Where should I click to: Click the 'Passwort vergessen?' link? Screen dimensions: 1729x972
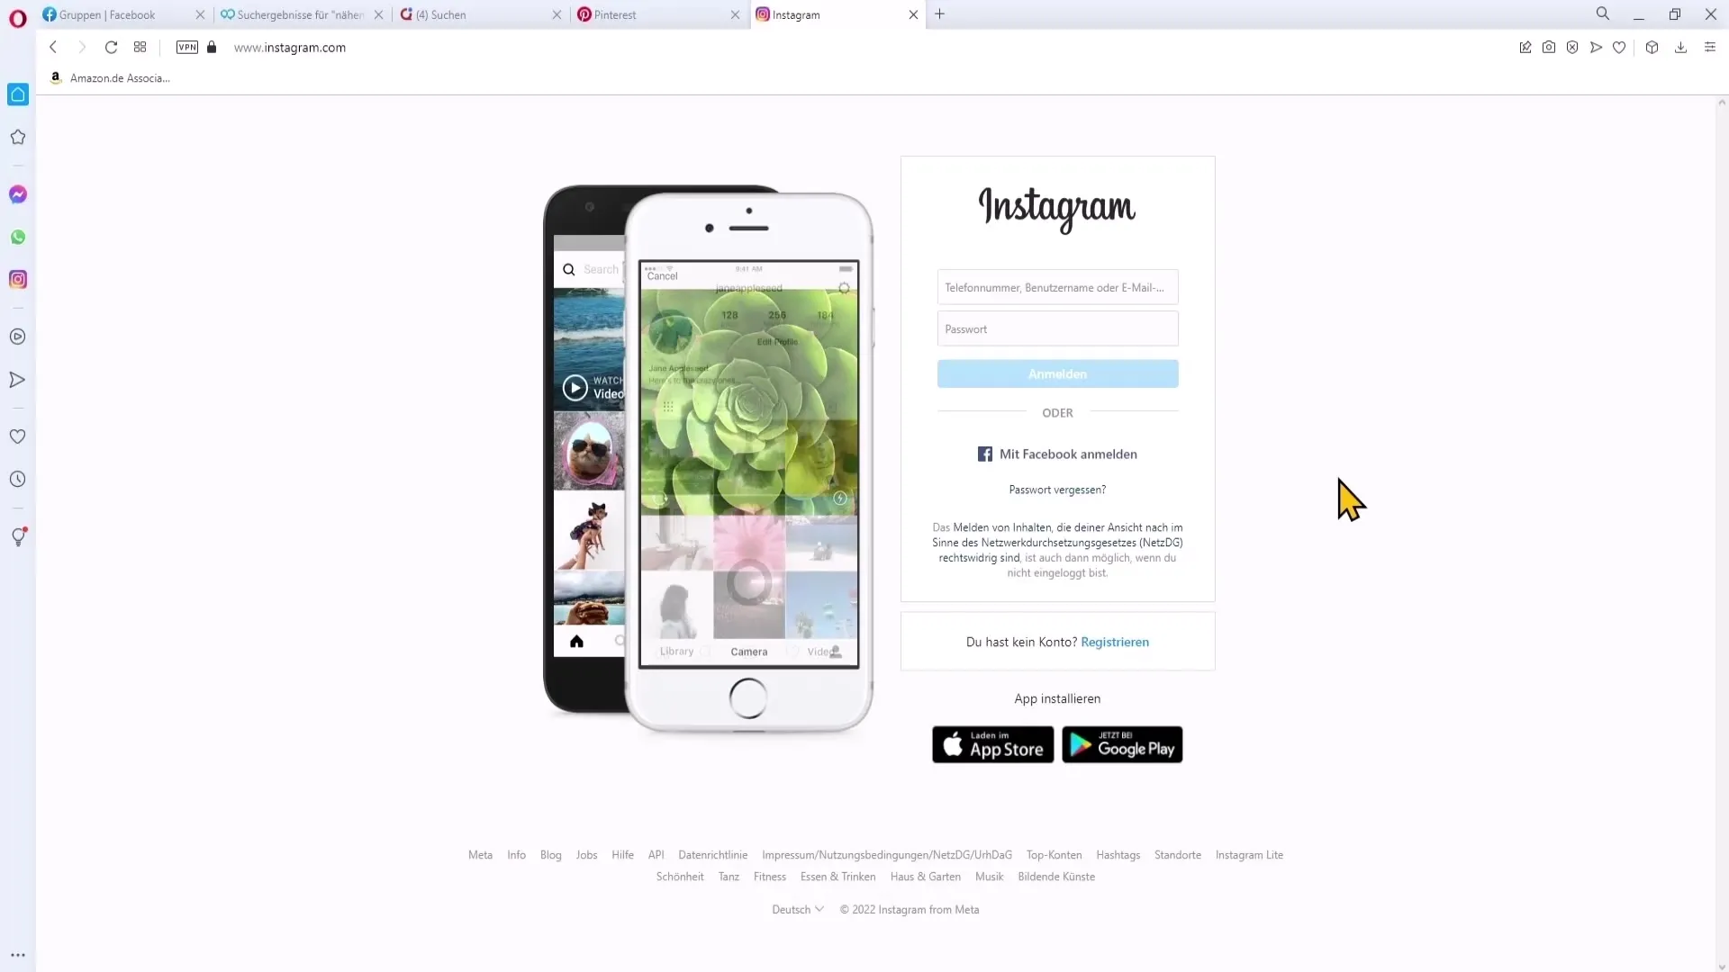(x=1058, y=489)
